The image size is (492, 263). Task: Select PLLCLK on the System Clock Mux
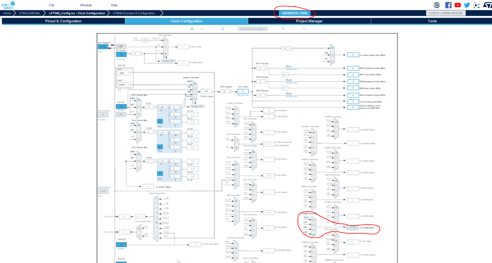click(x=195, y=98)
